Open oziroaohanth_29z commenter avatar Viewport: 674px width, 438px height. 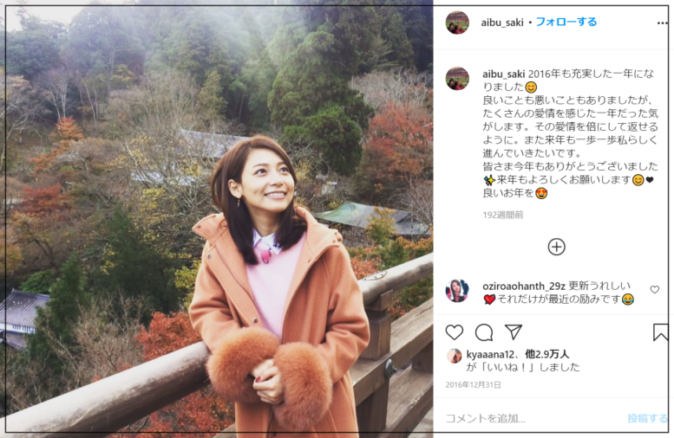[x=457, y=291]
